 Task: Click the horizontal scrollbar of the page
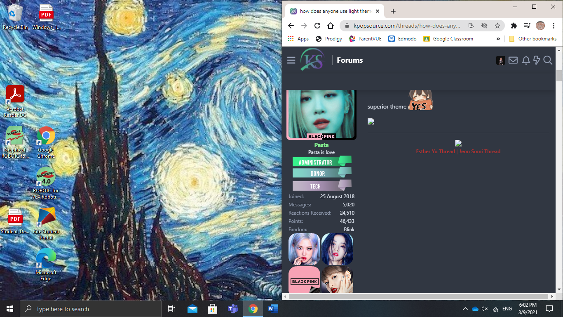click(x=418, y=296)
